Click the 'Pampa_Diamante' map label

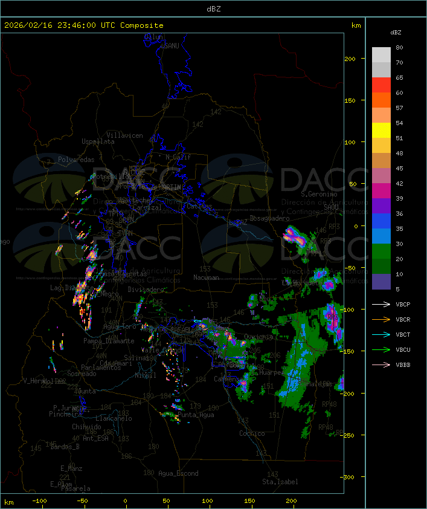(x=109, y=341)
